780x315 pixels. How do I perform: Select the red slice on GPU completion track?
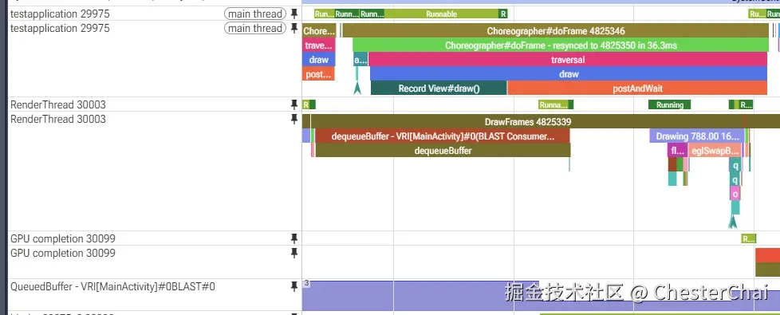767,254
